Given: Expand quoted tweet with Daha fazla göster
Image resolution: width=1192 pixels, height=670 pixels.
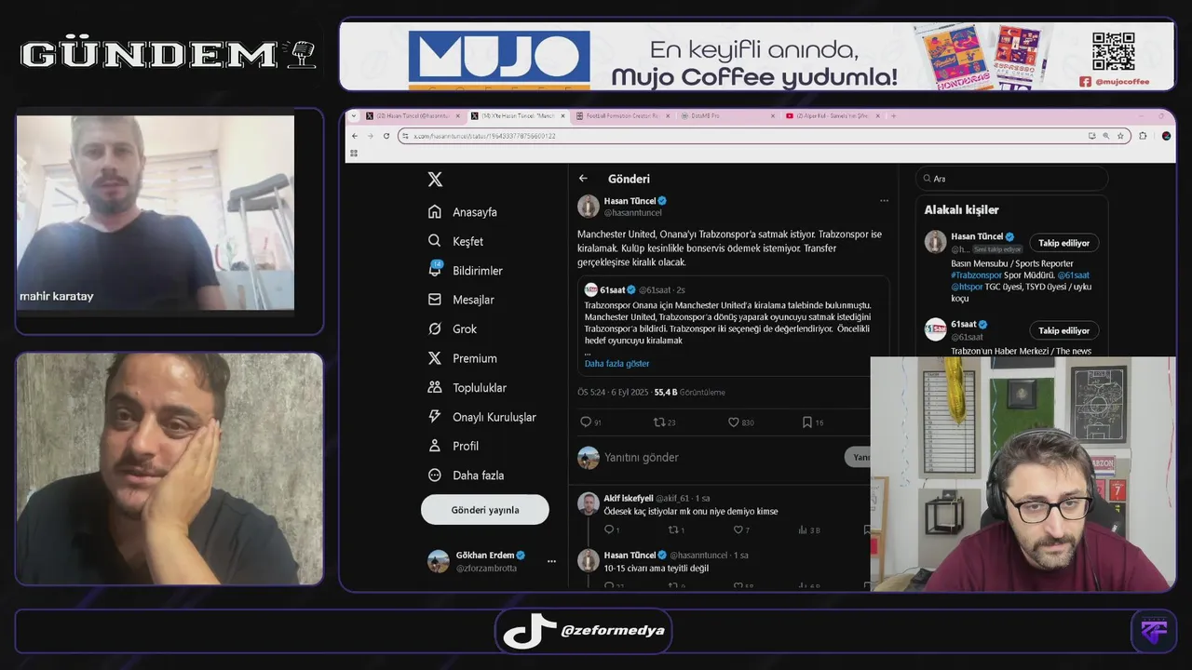Looking at the screenshot, I should tap(616, 364).
